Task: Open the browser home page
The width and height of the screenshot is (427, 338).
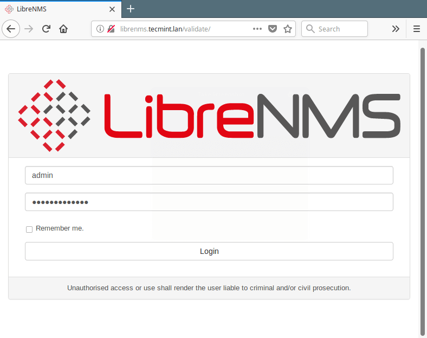Action: click(63, 29)
